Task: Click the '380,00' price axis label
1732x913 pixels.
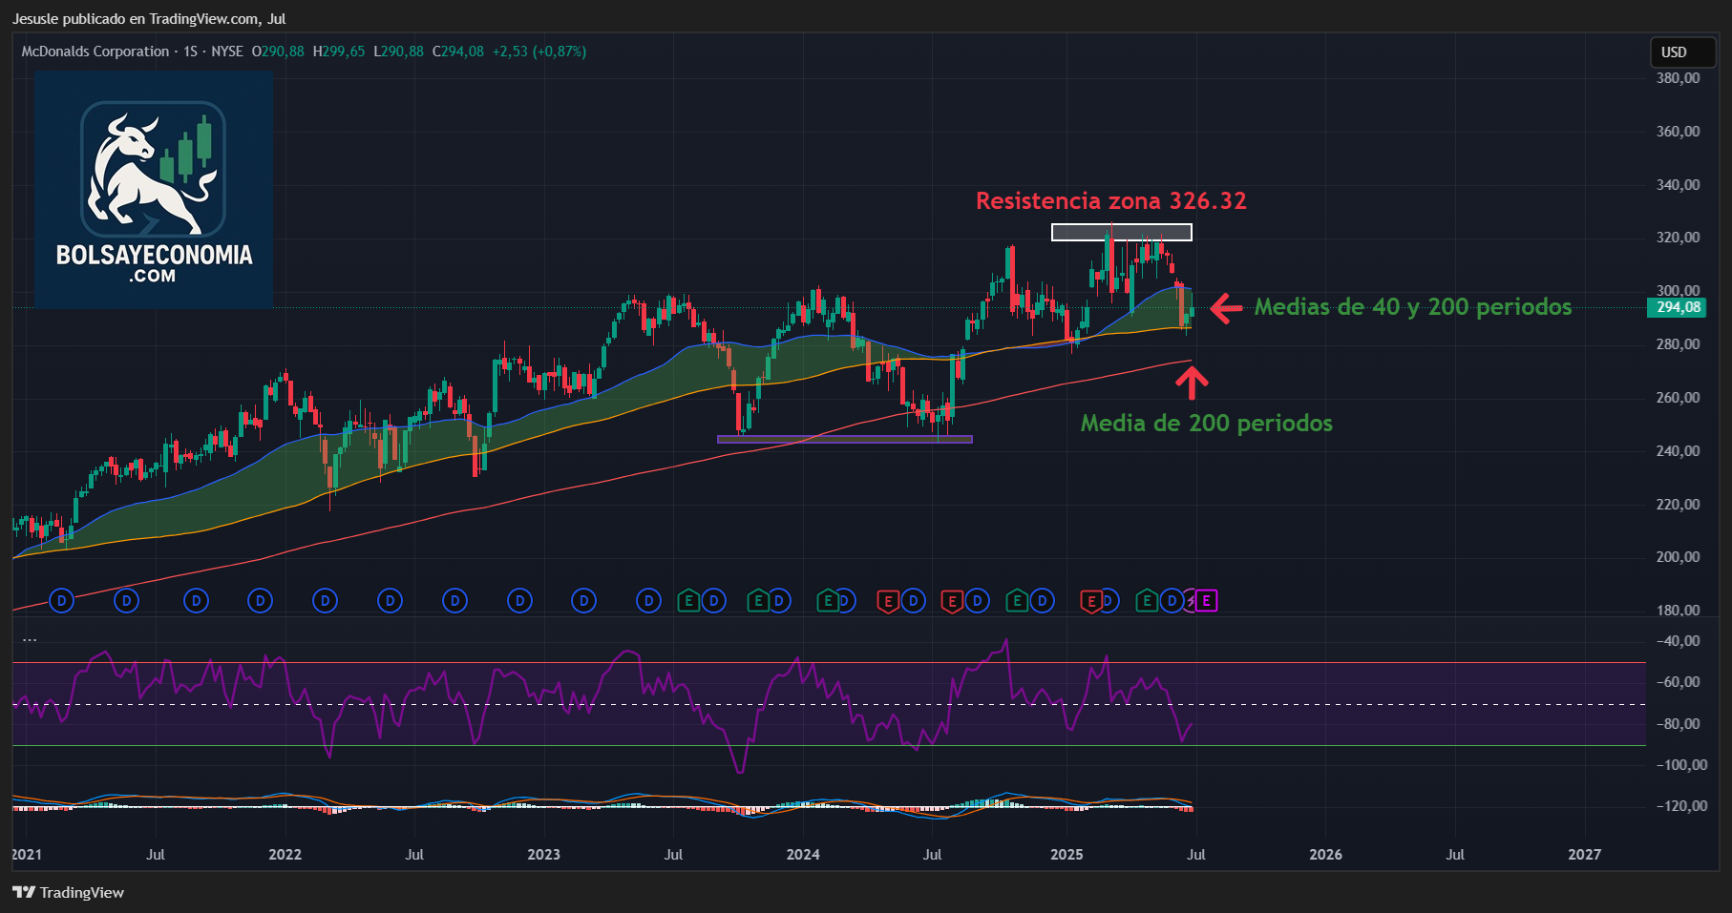Action: [1679, 78]
